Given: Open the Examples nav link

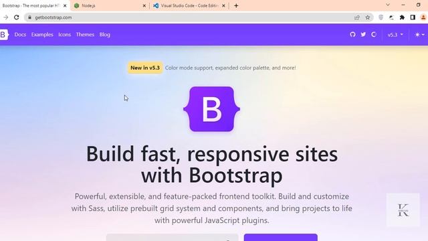Looking at the screenshot, I should tap(42, 34).
